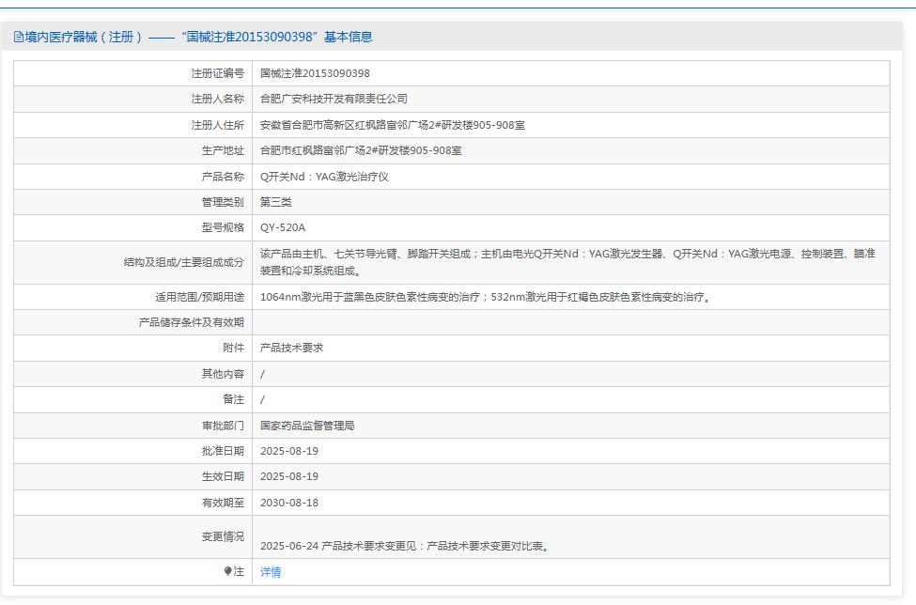Click change record 2025-06-24 产品技术要求变更见
916x605 pixels.
[406, 546]
